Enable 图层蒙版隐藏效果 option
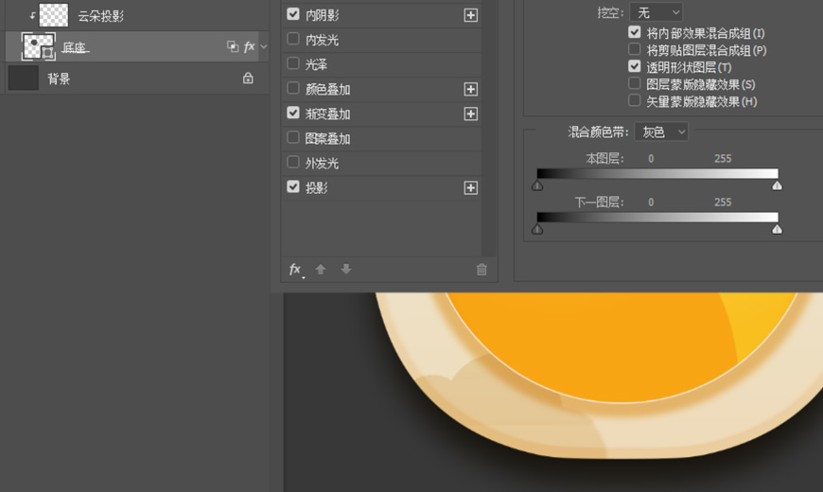This screenshot has height=492, width=823. [x=635, y=84]
